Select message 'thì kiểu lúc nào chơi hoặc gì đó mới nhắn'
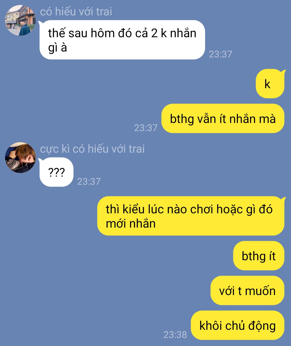 191,216
